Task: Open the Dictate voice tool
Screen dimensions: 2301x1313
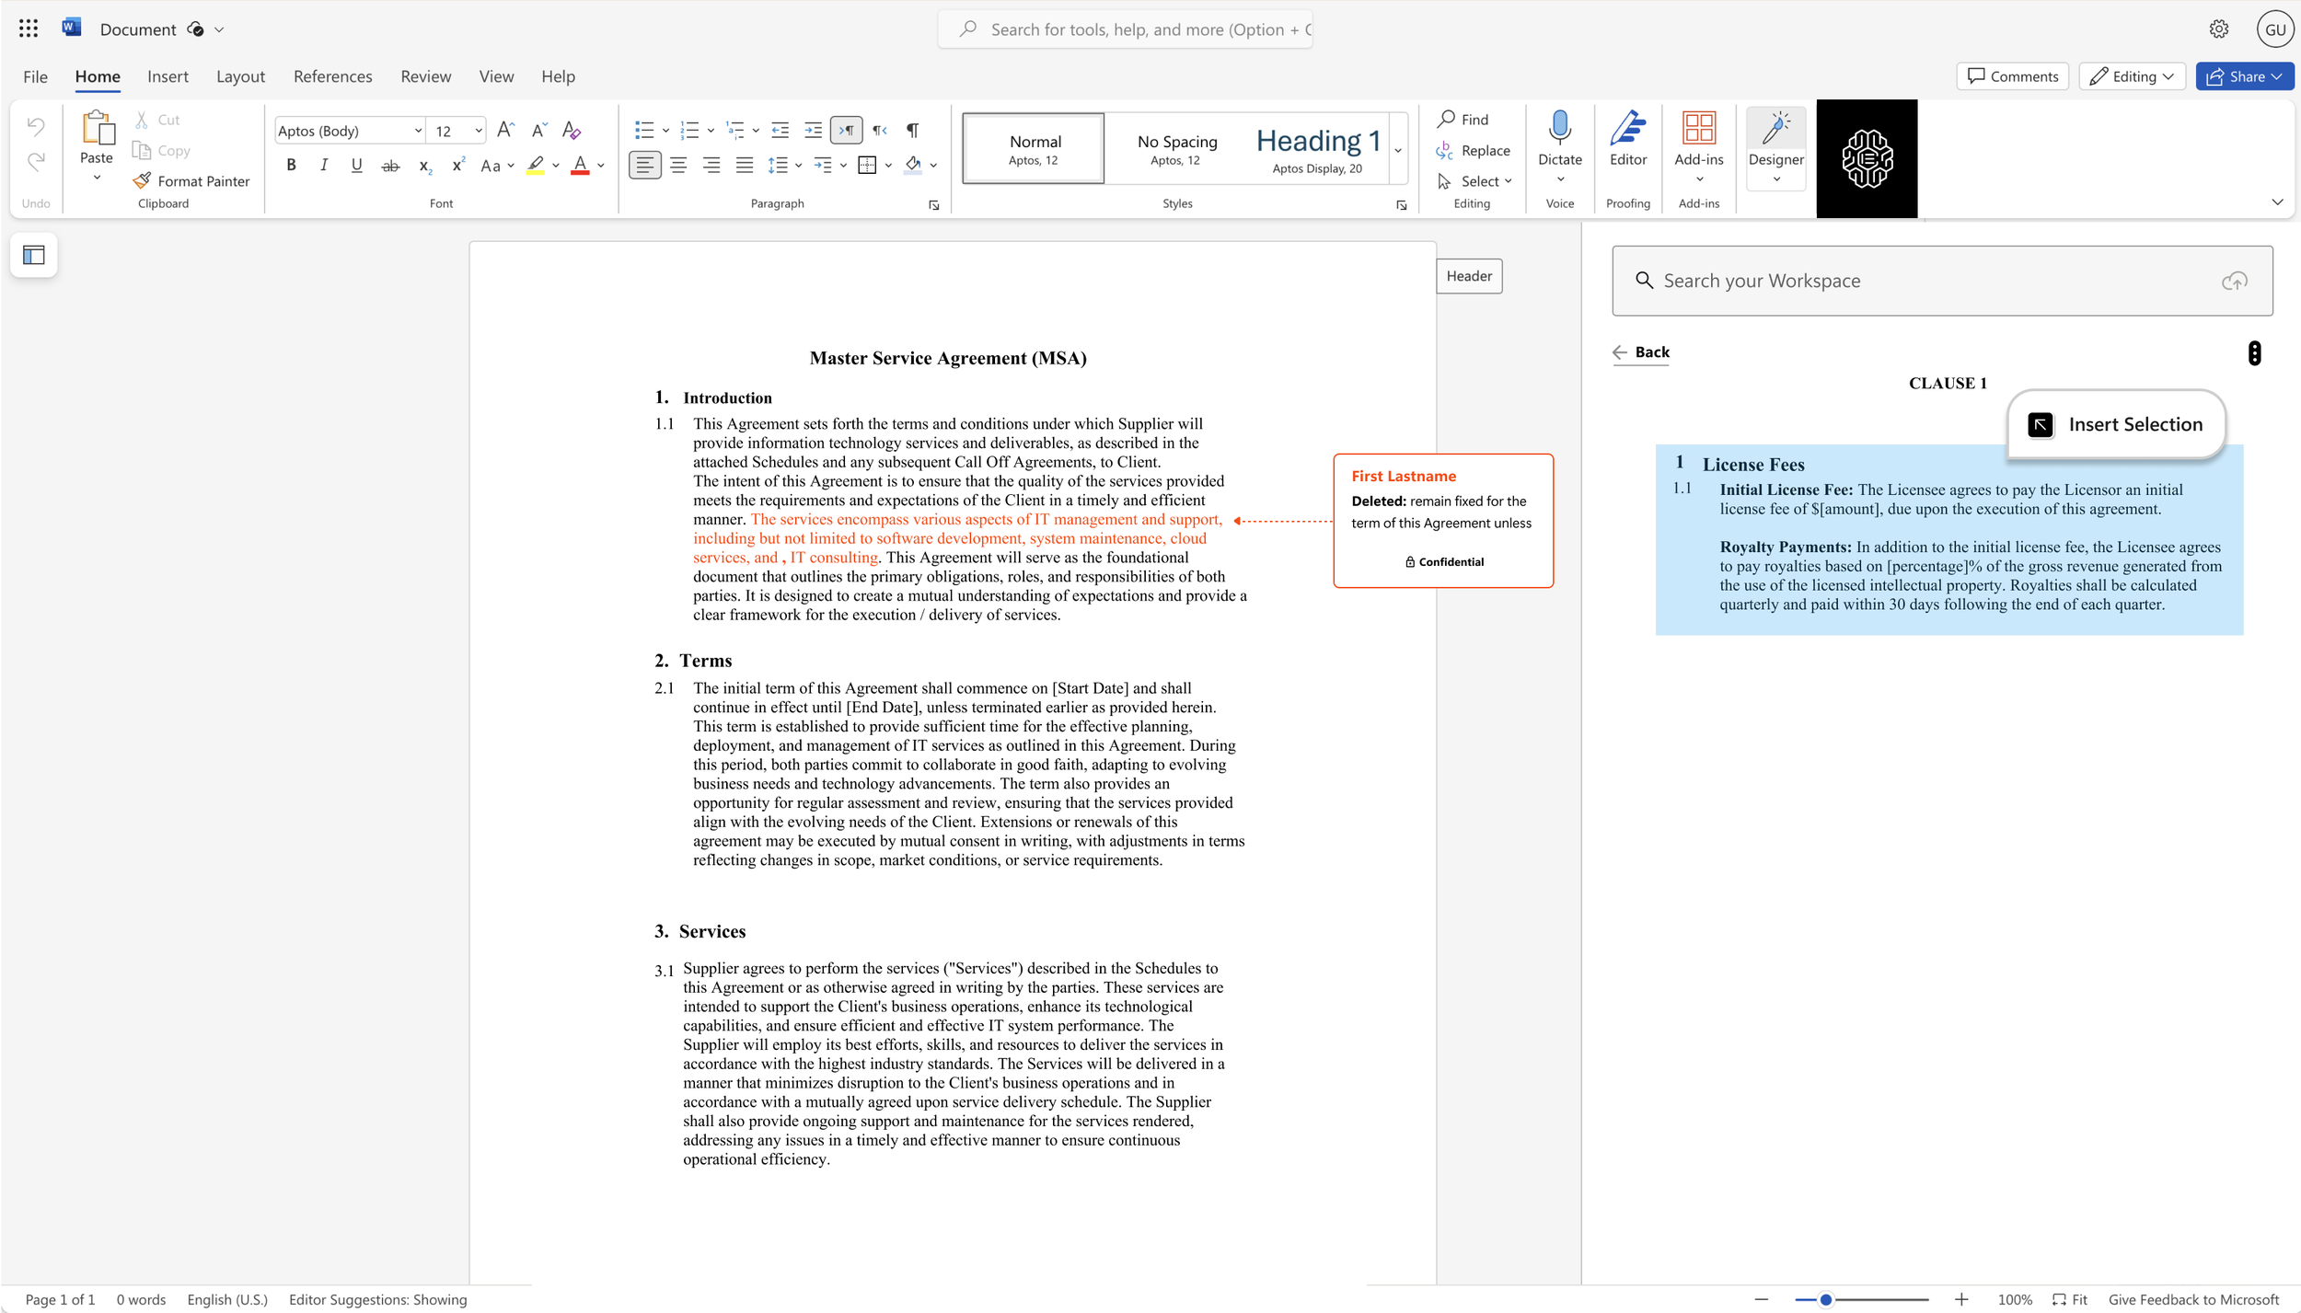Action: coord(1559,143)
